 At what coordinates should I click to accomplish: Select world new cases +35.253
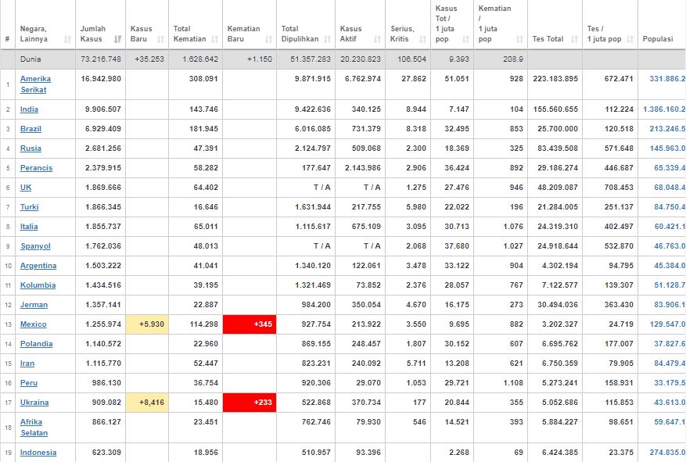(149, 59)
